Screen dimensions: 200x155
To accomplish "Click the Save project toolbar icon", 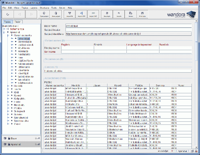I will point(56,14).
